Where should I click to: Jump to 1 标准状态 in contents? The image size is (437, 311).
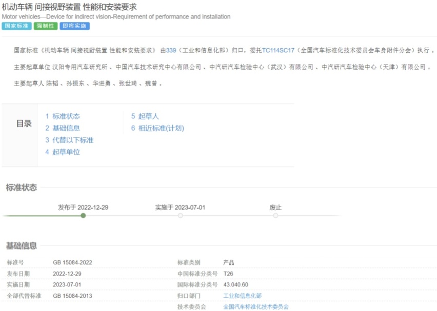pyautogui.click(x=63, y=116)
